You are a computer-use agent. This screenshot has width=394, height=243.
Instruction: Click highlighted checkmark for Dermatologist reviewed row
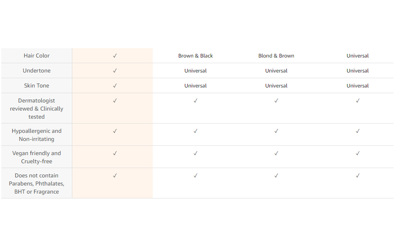click(x=115, y=101)
